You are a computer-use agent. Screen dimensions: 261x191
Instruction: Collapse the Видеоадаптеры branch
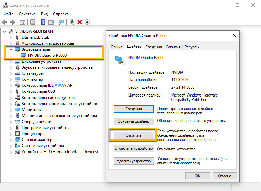click(x=11, y=49)
